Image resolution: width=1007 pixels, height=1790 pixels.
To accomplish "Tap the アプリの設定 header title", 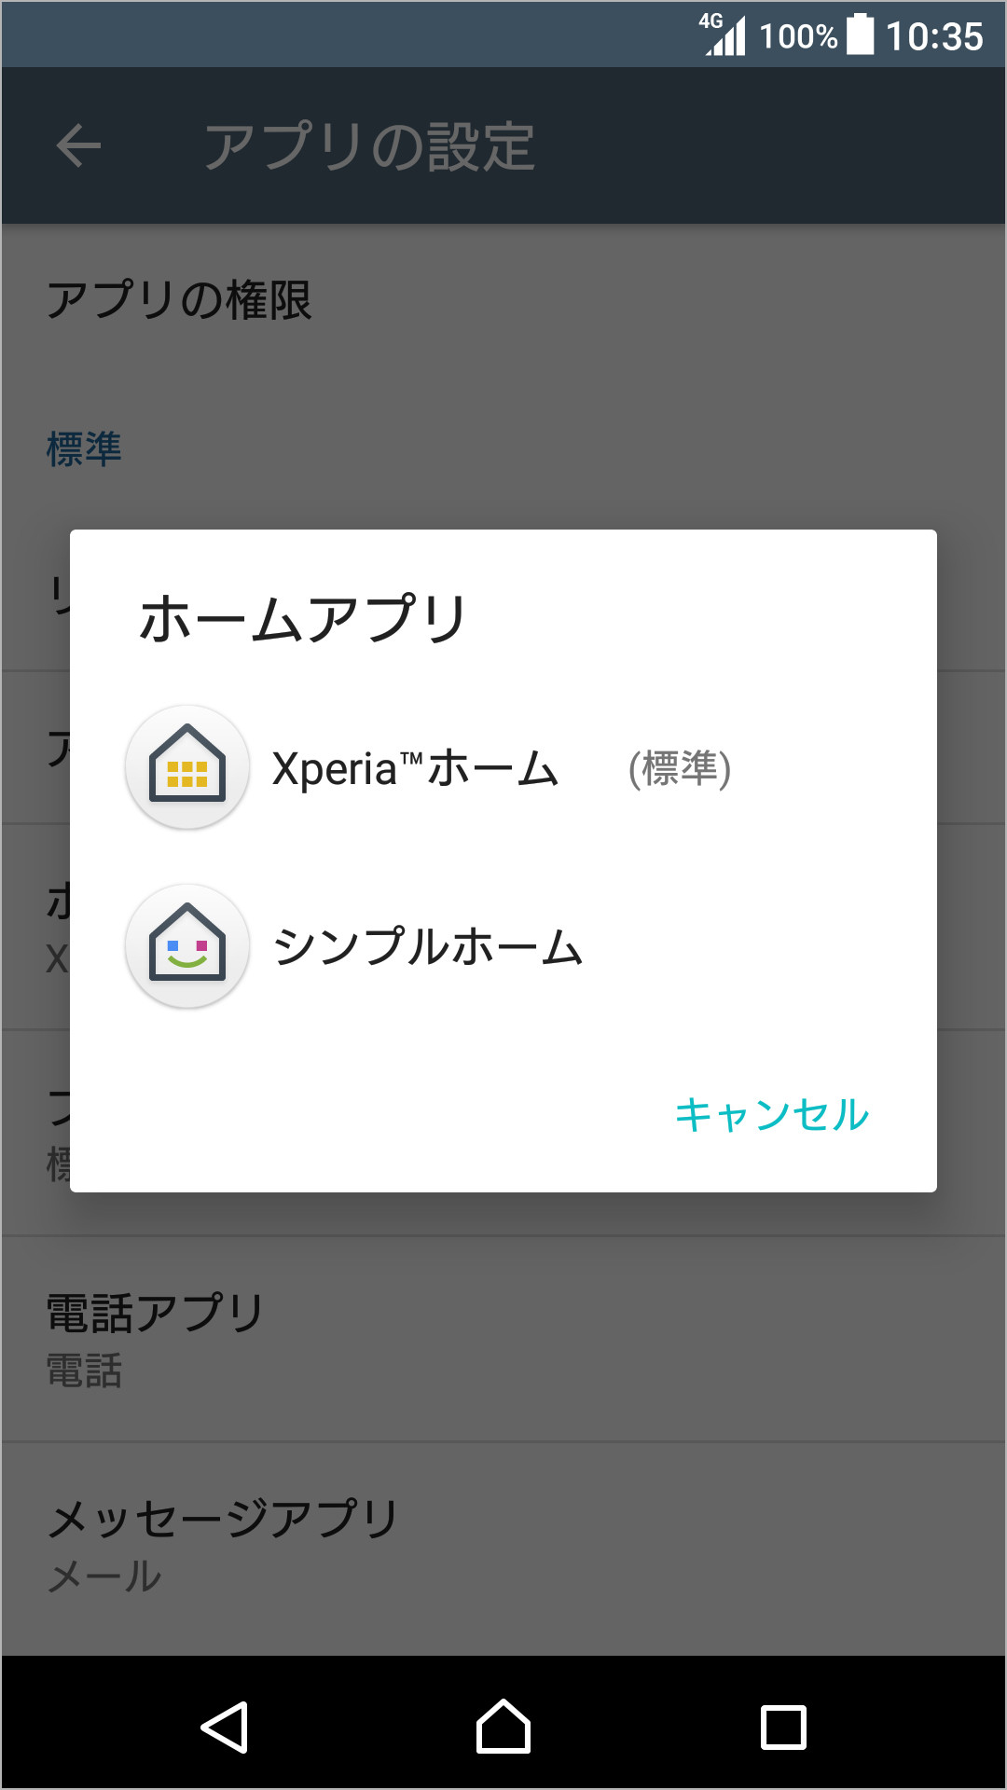I will pyautogui.click(x=369, y=146).
